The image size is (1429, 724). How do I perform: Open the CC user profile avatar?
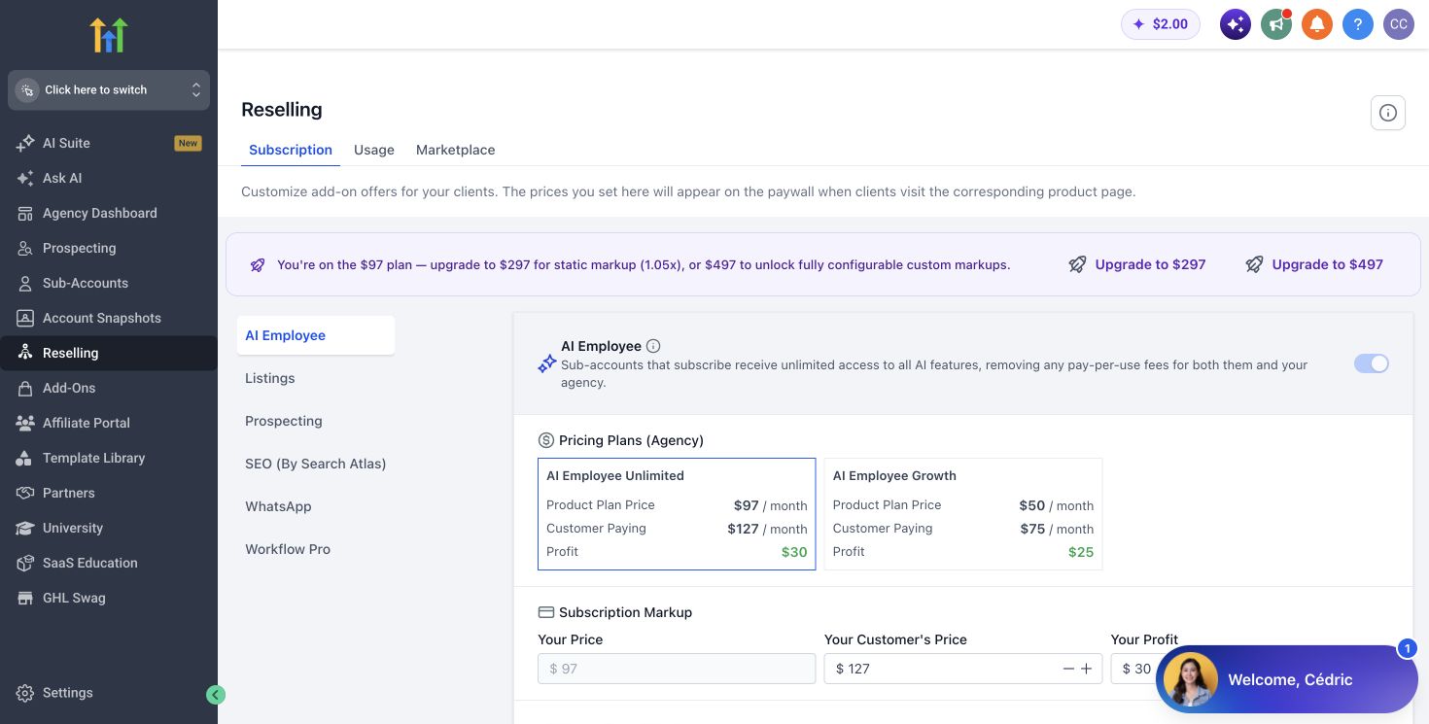1399,24
